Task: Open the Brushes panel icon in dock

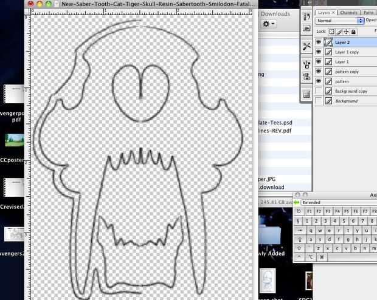Action: point(306,64)
